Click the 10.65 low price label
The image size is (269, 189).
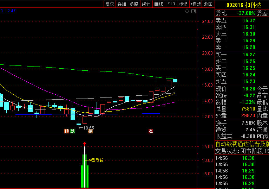pyautogui.click(x=88, y=128)
